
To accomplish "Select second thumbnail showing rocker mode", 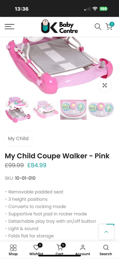I will click(46, 110).
